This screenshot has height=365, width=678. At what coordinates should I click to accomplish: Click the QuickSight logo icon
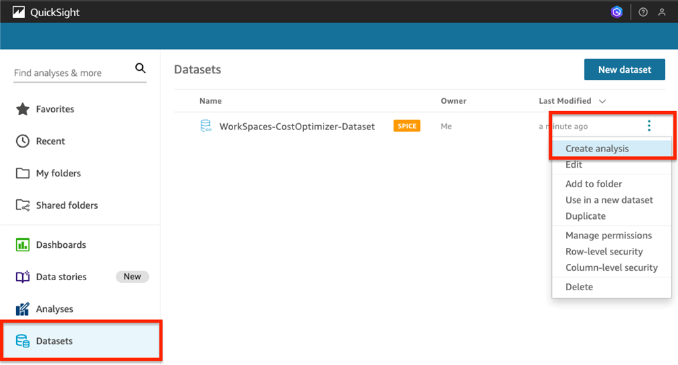tap(19, 12)
